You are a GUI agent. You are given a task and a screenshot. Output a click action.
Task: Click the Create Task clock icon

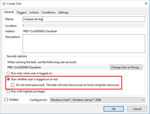[x=4, y=4]
